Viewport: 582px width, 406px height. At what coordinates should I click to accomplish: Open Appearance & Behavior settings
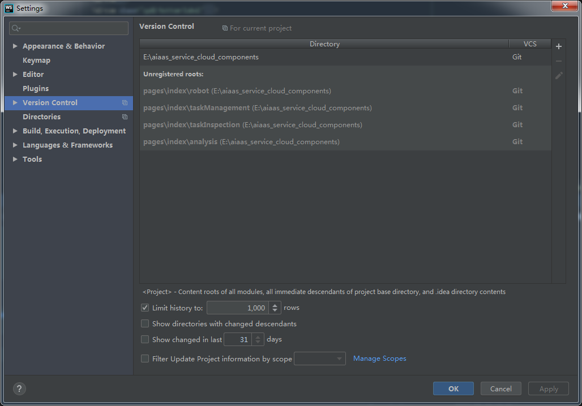pyautogui.click(x=63, y=46)
